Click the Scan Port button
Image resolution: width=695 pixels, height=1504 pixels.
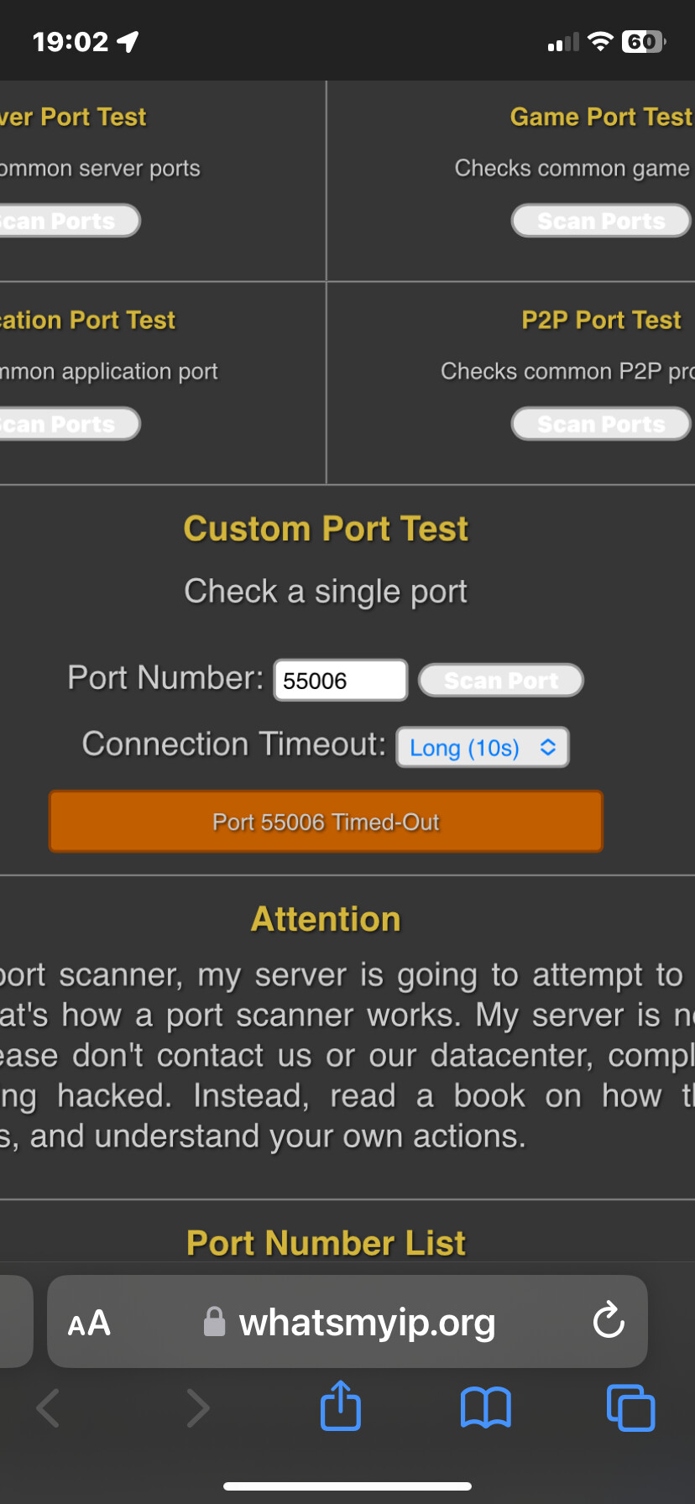501,680
